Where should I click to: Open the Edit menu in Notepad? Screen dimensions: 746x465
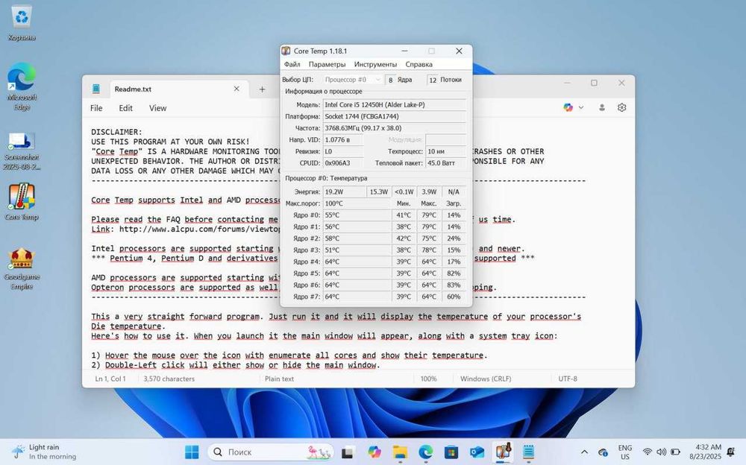(125, 108)
